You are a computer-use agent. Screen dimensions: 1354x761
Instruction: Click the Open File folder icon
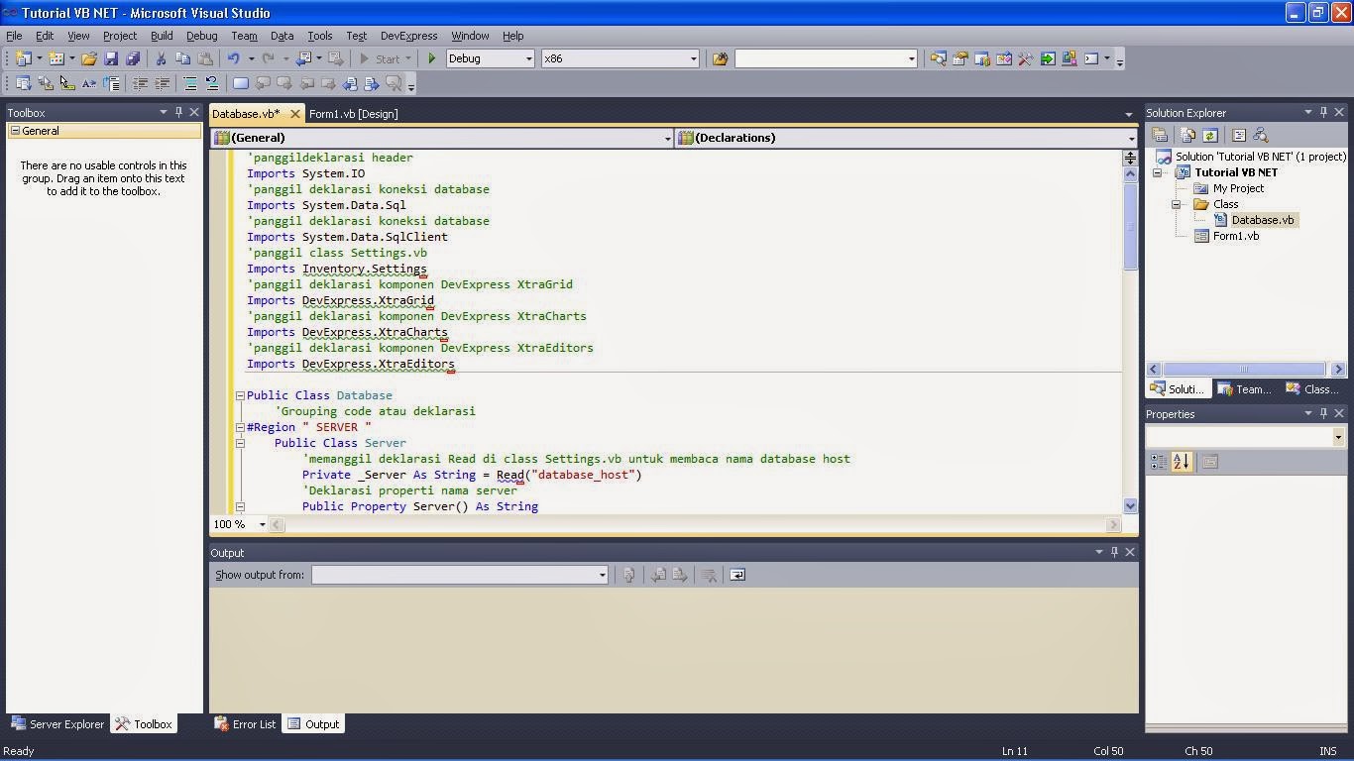click(89, 59)
